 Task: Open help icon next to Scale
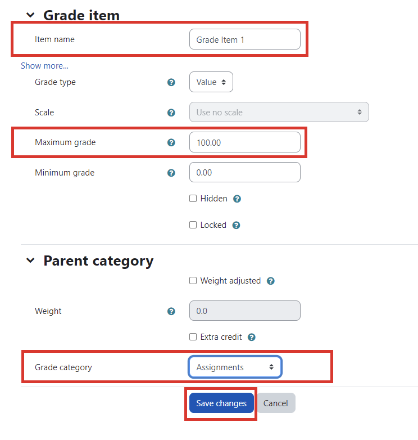pyautogui.click(x=171, y=113)
